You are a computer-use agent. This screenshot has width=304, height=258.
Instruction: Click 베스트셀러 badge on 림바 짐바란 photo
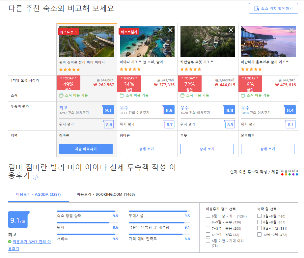point(69,32)
